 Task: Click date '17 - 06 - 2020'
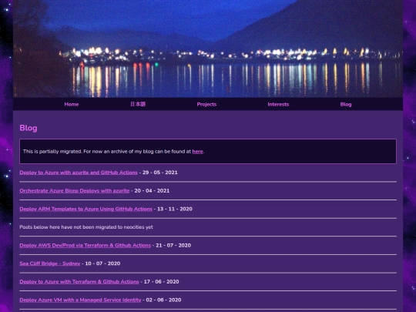coord(161,282)
